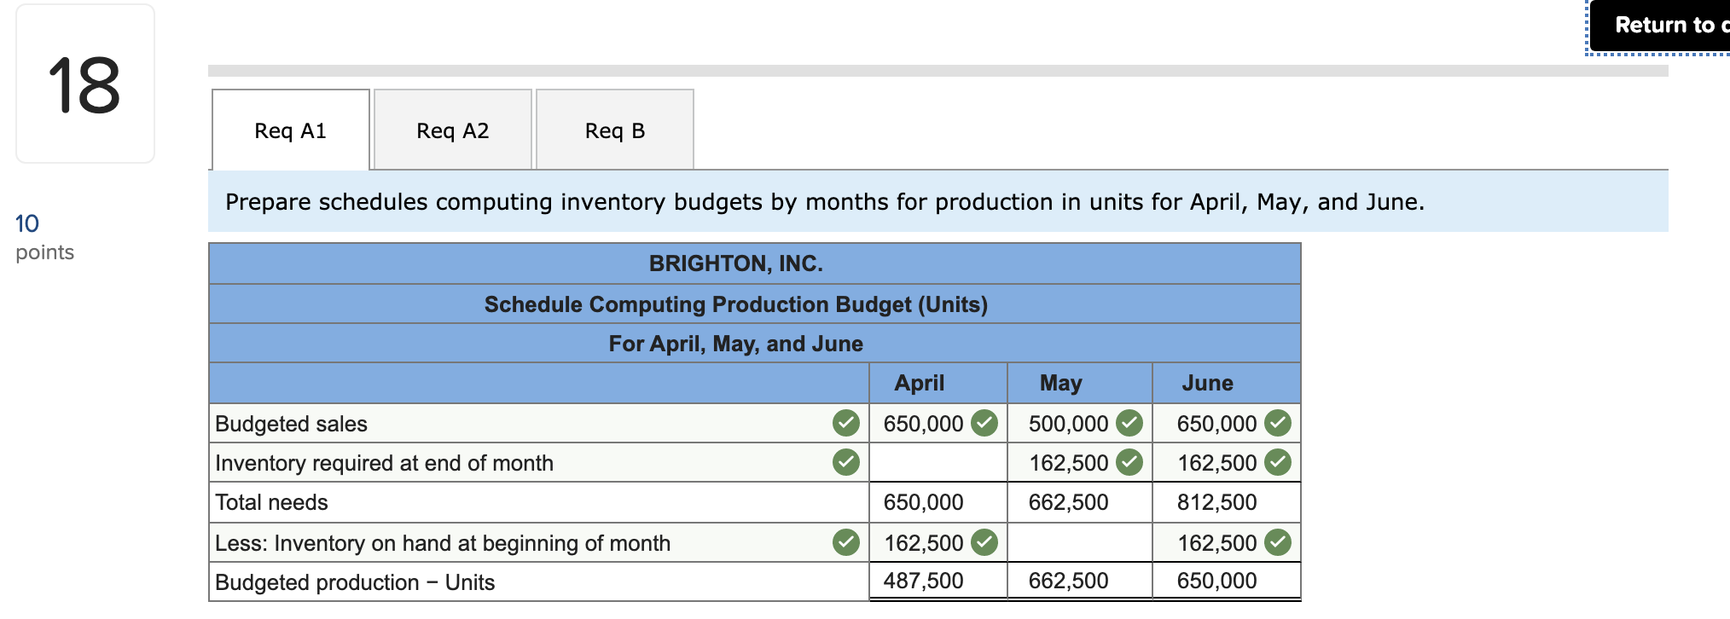
Task: Click June budgeted production value 650,000
Action: click(x=1216, y=581)
